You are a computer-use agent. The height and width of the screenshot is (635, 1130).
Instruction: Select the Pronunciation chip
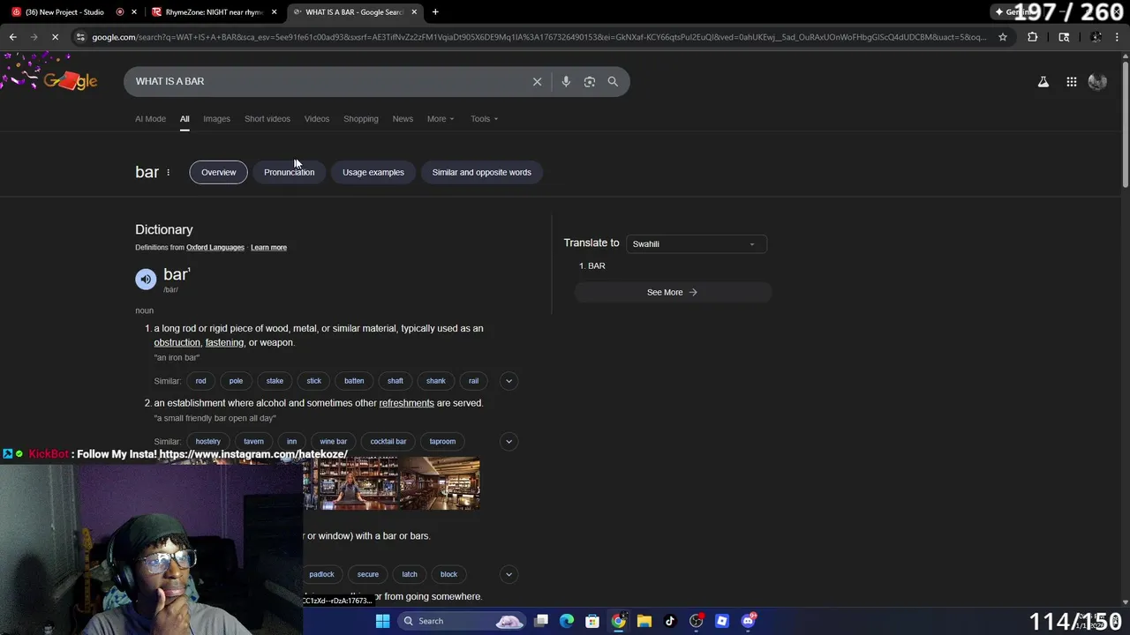coord(289,172)
